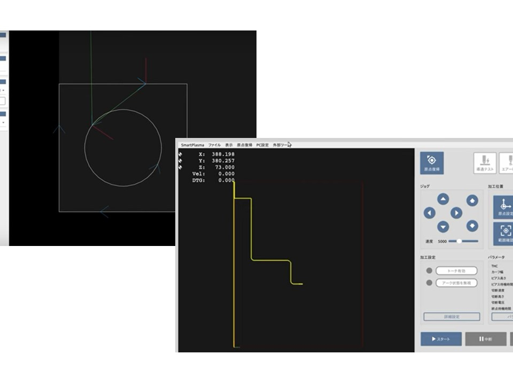Open the 外部ツール menu
Screen dimensions: 513x385
point(281,145)
